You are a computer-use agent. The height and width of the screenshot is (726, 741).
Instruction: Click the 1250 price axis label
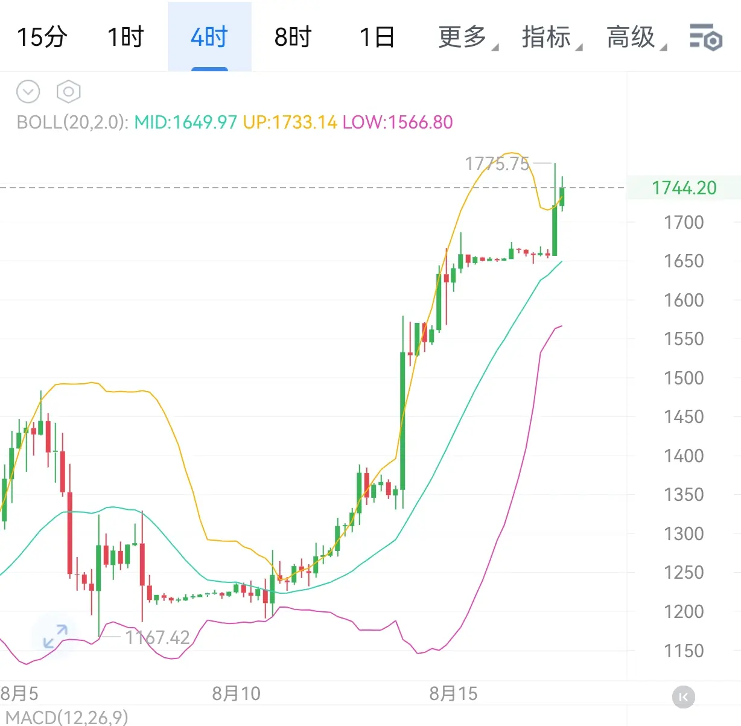point(684,572)
